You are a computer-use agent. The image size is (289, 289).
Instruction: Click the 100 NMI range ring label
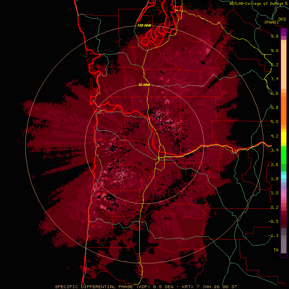(x=144, y=25)
